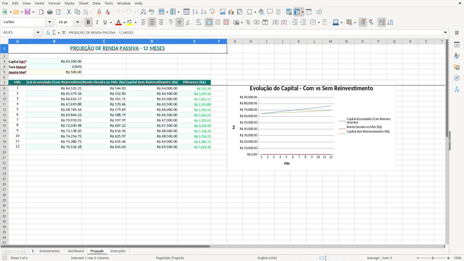Open Font Color dropdown arrow
Viewport: 464px width, 261px height.
pos(124,22)
